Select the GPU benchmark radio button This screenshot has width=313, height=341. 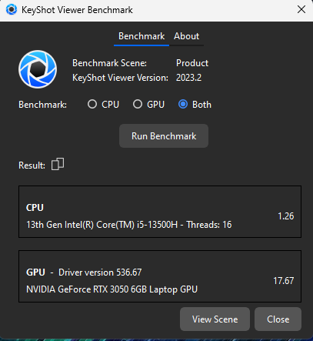(138, 105)
